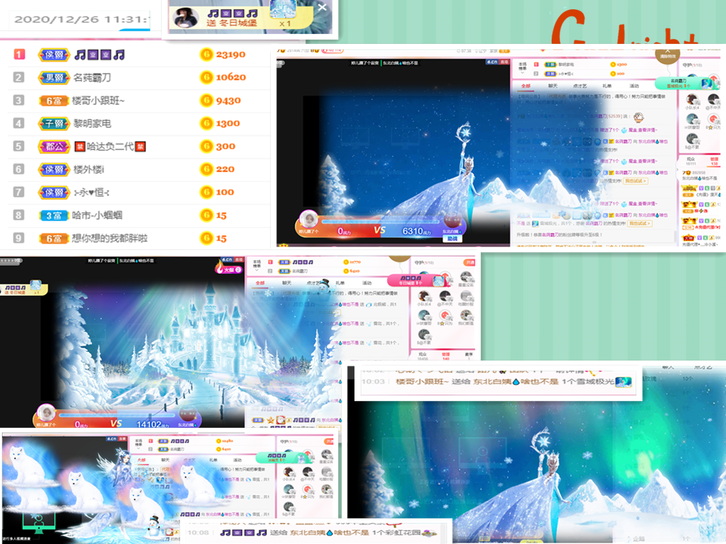Screen dimensions: 726x544
Task: Expand 本场榜单 chevron in castle stream window
Action: 257,270
